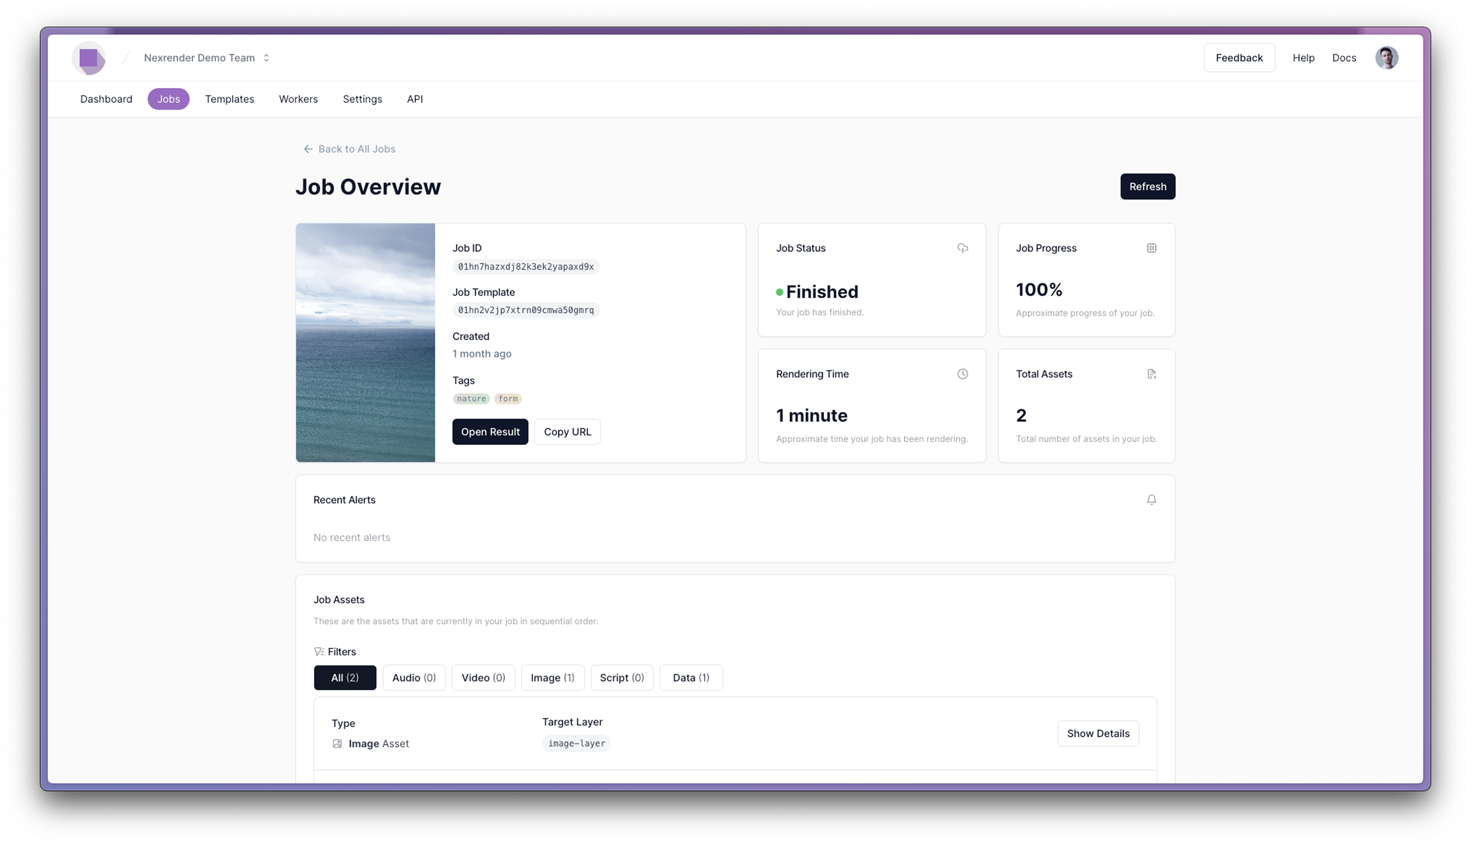Click the filter icon next to Filters label
The height and width of the screenshot is (844, 1471).
coord(318,651)
